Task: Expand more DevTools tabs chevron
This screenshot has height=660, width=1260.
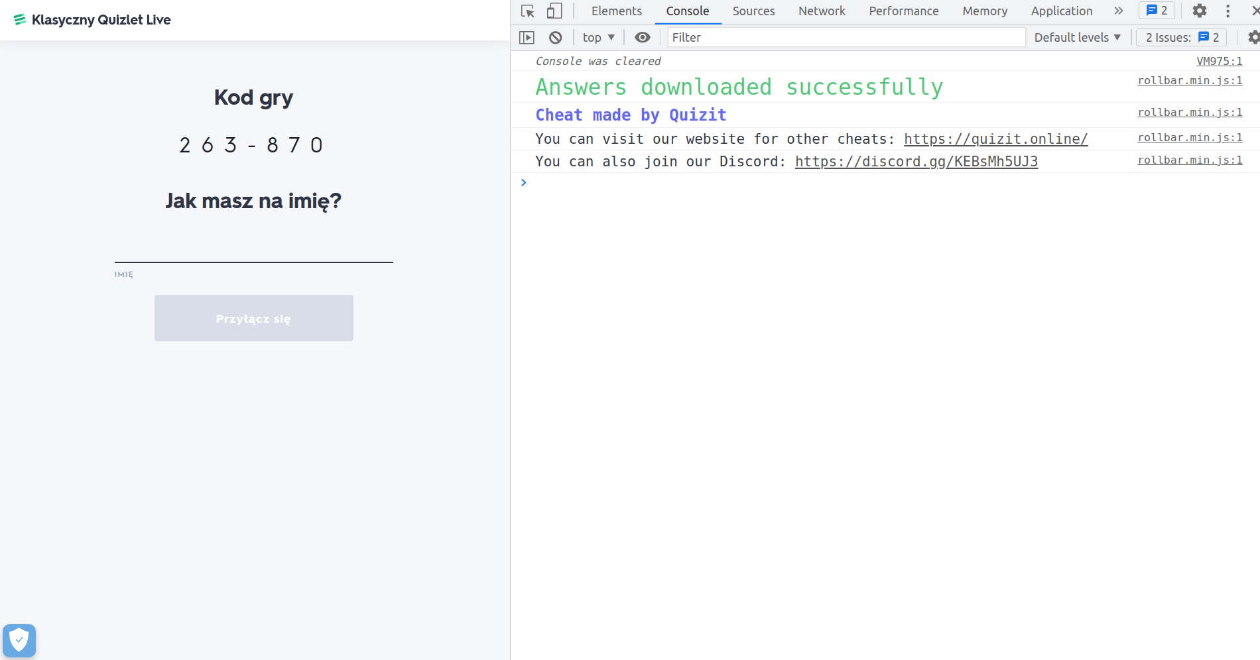Action: [1119, 11]
